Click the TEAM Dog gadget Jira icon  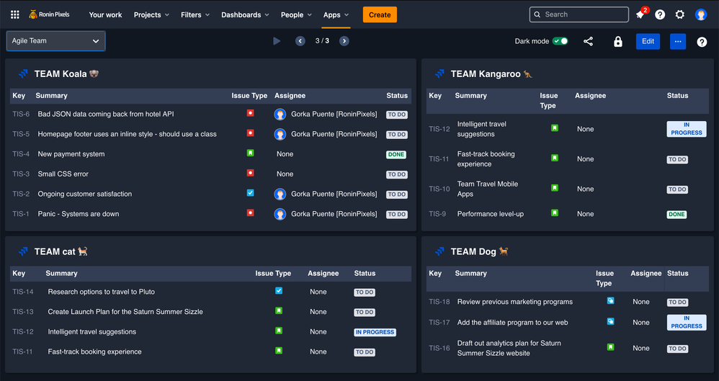coord(439,251)
